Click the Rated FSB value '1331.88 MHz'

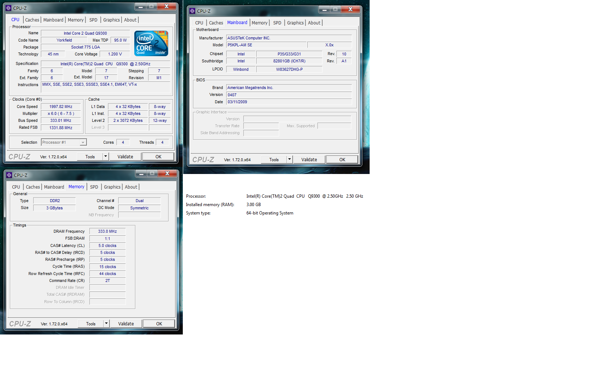61,128
